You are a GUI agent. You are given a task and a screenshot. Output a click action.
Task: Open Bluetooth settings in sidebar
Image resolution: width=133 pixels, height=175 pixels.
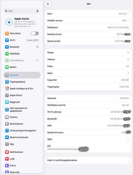tap(22, 47)
